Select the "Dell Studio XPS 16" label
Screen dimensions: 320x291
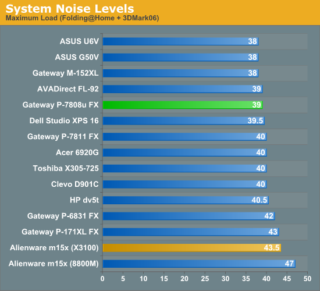(x=64, y=120)
